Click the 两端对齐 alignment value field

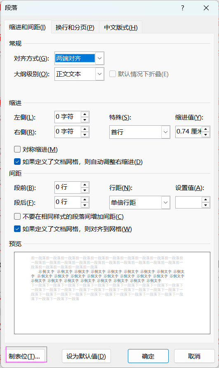tap(75, 58)
